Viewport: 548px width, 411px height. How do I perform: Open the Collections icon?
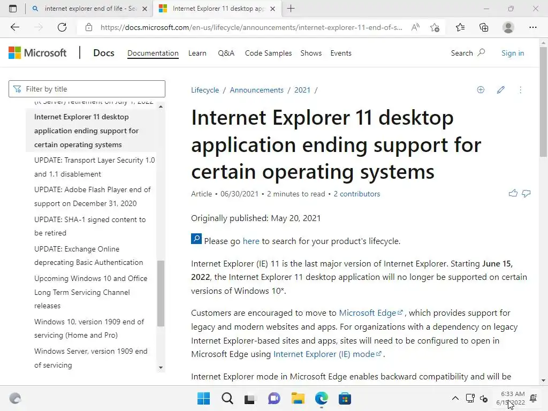[x=484, y=27]
